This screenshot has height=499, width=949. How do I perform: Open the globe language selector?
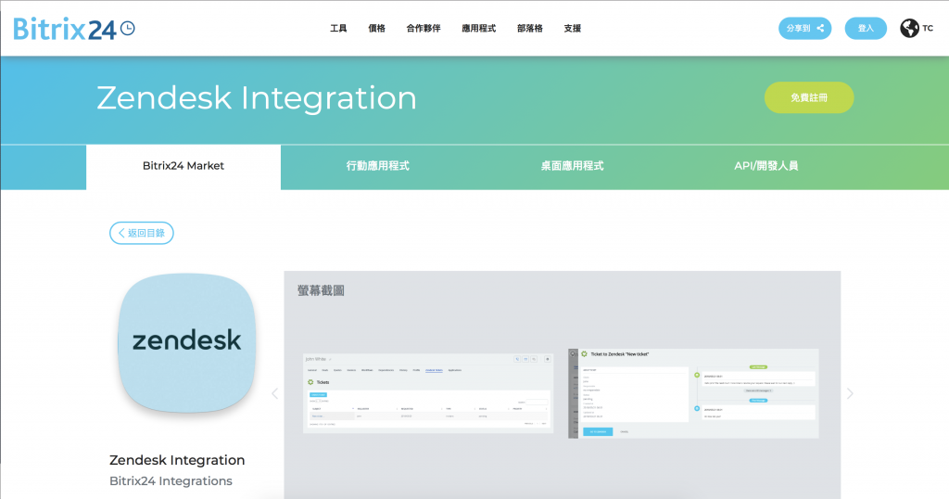pyautogui.click(x=909, y=28)
